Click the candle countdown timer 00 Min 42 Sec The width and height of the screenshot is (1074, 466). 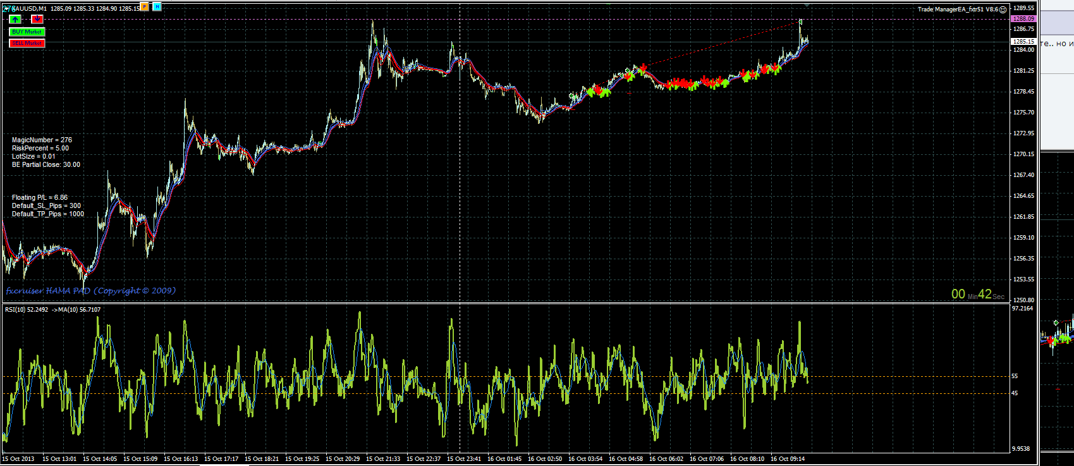point(978,294)
